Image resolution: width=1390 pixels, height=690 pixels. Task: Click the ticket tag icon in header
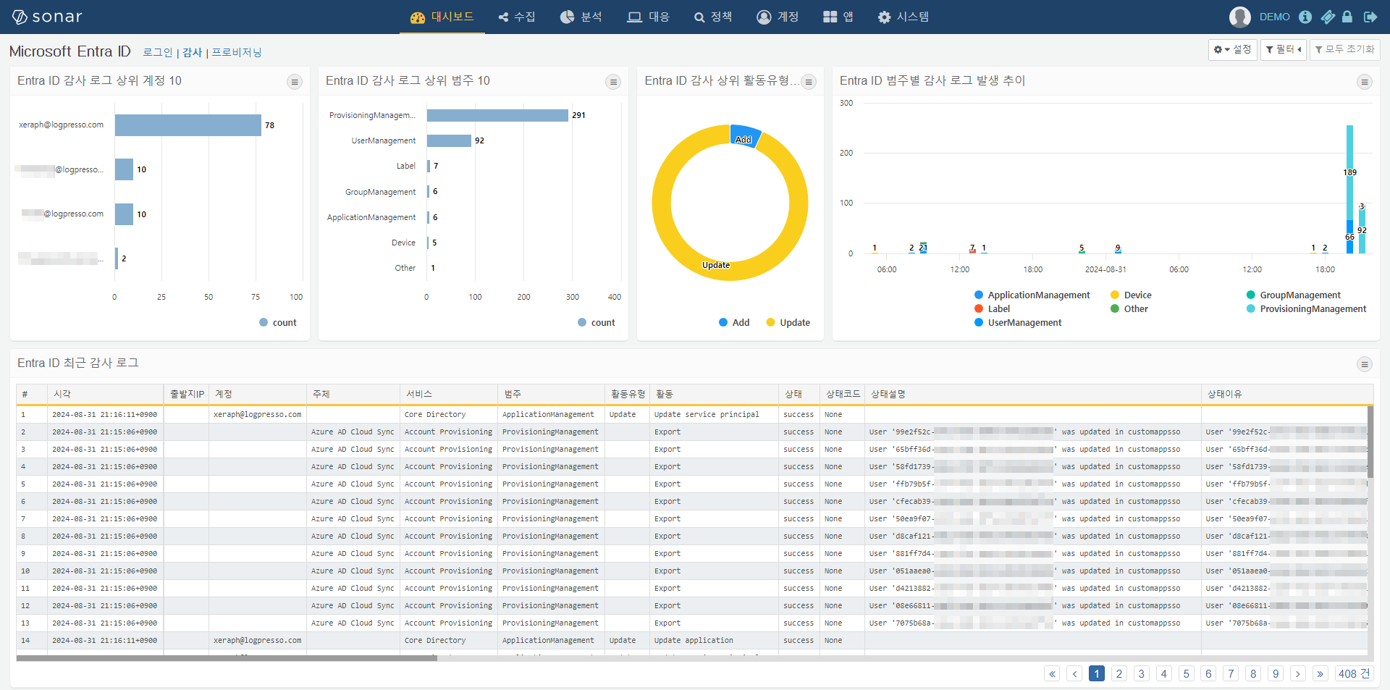(1328, 17)
